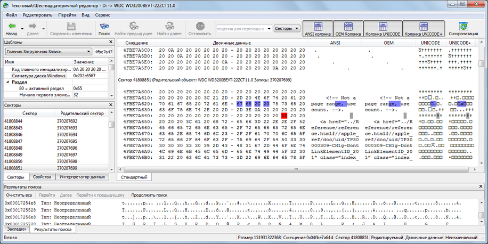Click the Остановить stop sign icon
Viewport: 488px width, 244px height.
[x=200, y=26]
